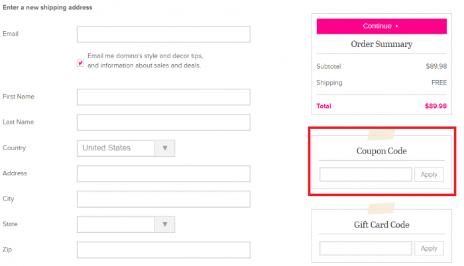Click the Total amount $89.98

[x=435, y=106]
